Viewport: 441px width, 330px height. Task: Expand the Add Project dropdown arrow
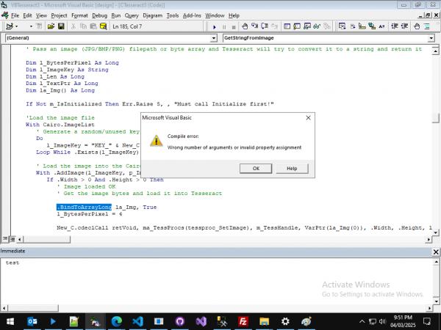17,26
